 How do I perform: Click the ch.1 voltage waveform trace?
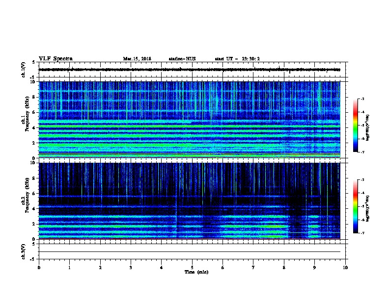[189, 70]
